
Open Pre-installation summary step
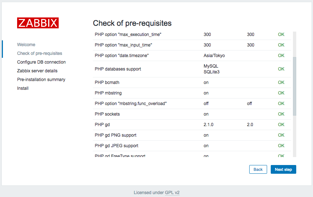pos(41,80)
